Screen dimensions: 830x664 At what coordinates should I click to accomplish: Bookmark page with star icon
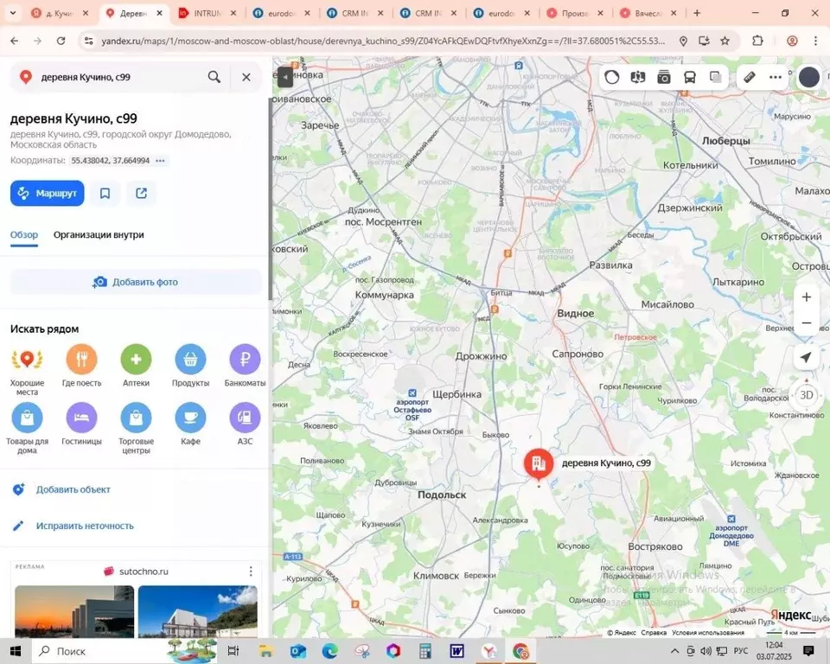coord(725,41)
